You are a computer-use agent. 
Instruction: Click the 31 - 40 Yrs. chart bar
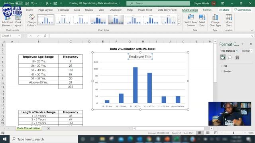click(135, 85)
